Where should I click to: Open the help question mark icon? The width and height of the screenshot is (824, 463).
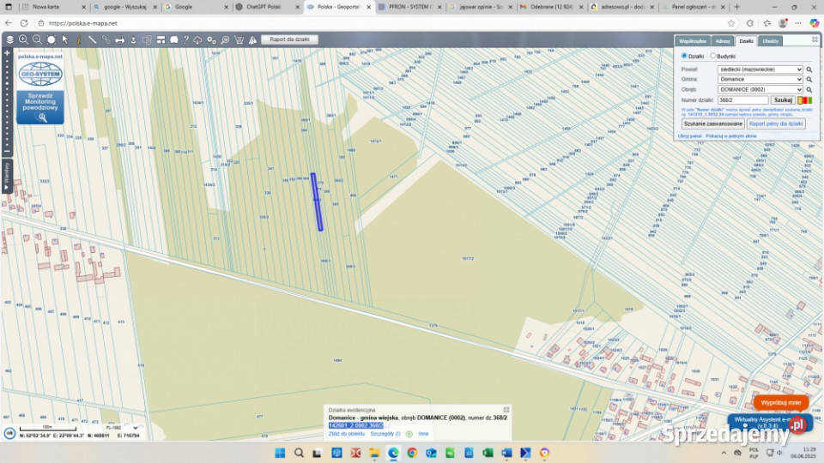[x=185, y=39]
